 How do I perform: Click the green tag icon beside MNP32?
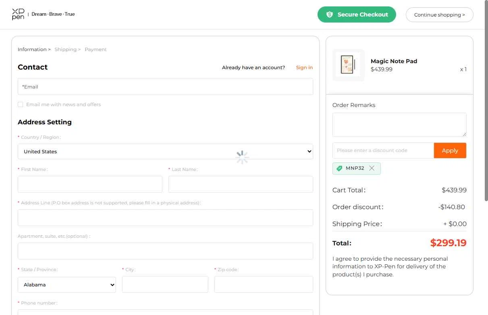tap(339, 168)
